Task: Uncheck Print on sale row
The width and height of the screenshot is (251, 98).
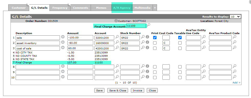Action: (155, 38)
